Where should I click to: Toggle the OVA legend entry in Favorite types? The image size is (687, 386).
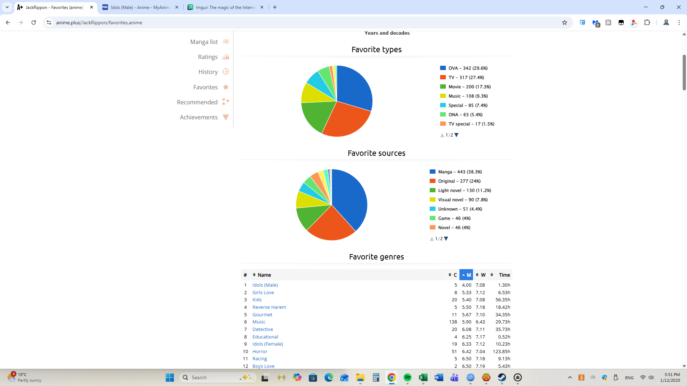[x=467, y=68]
